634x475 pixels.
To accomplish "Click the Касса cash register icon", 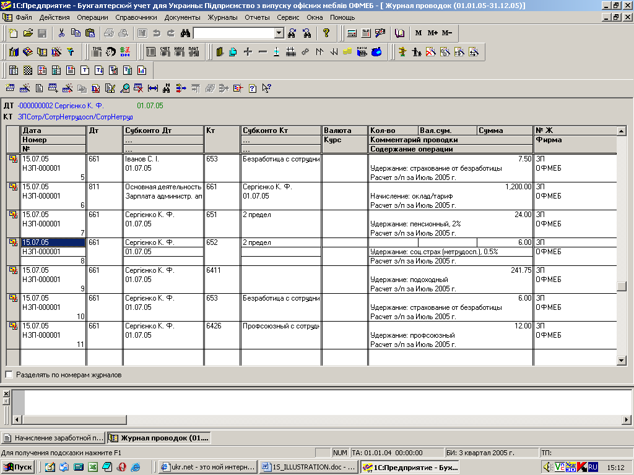I will (x=362, y=52).
